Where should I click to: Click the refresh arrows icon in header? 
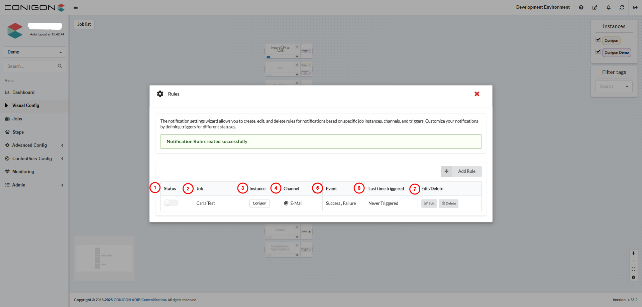pyautogui.click(x=622, y=7)
